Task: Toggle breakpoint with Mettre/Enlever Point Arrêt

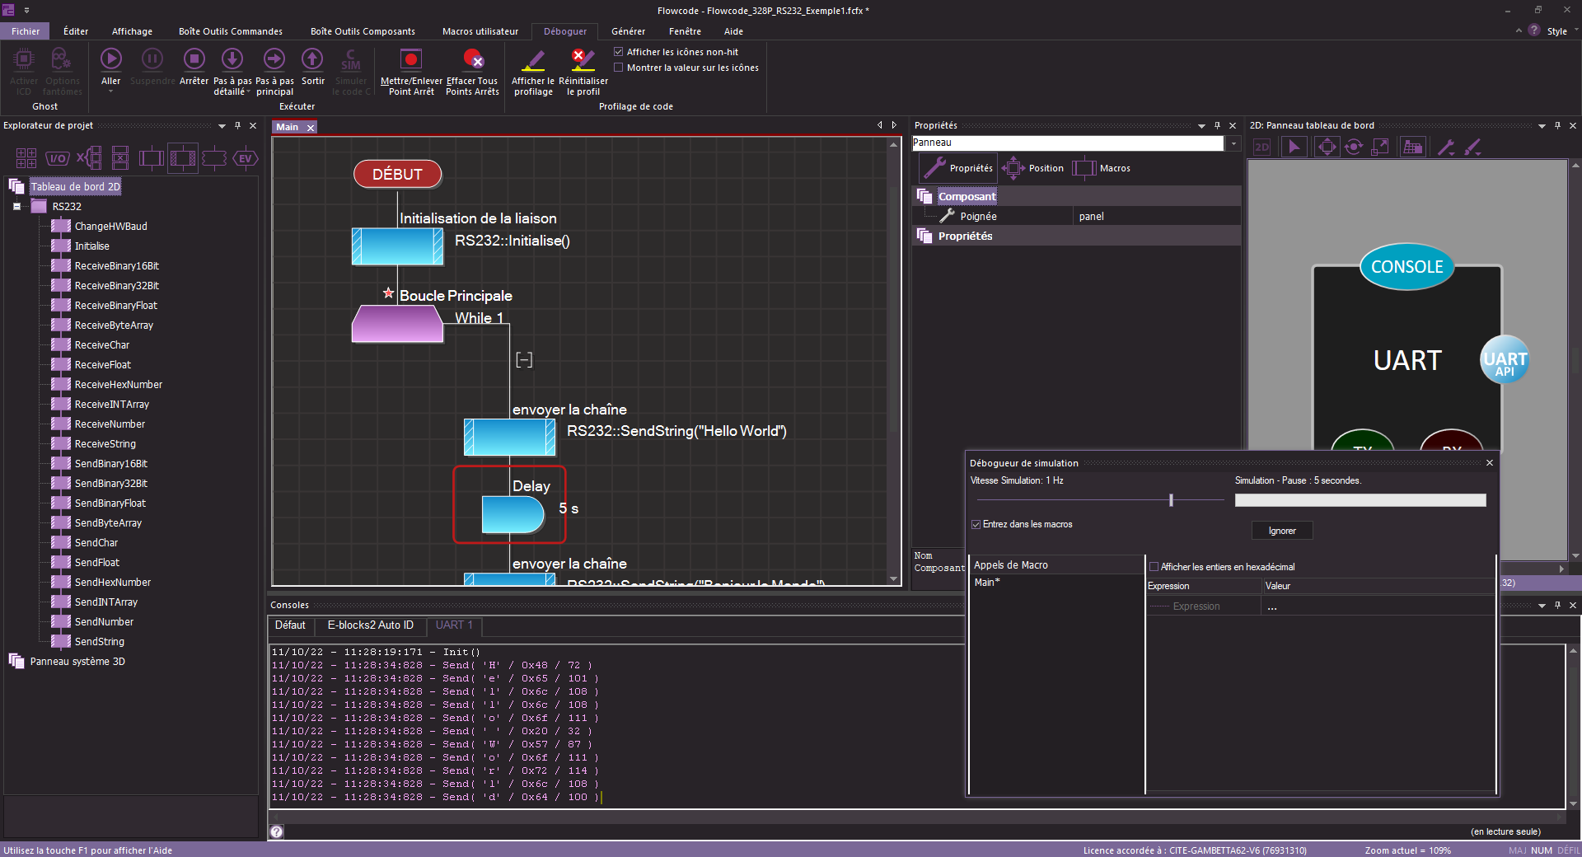Action: coord(410,59)
